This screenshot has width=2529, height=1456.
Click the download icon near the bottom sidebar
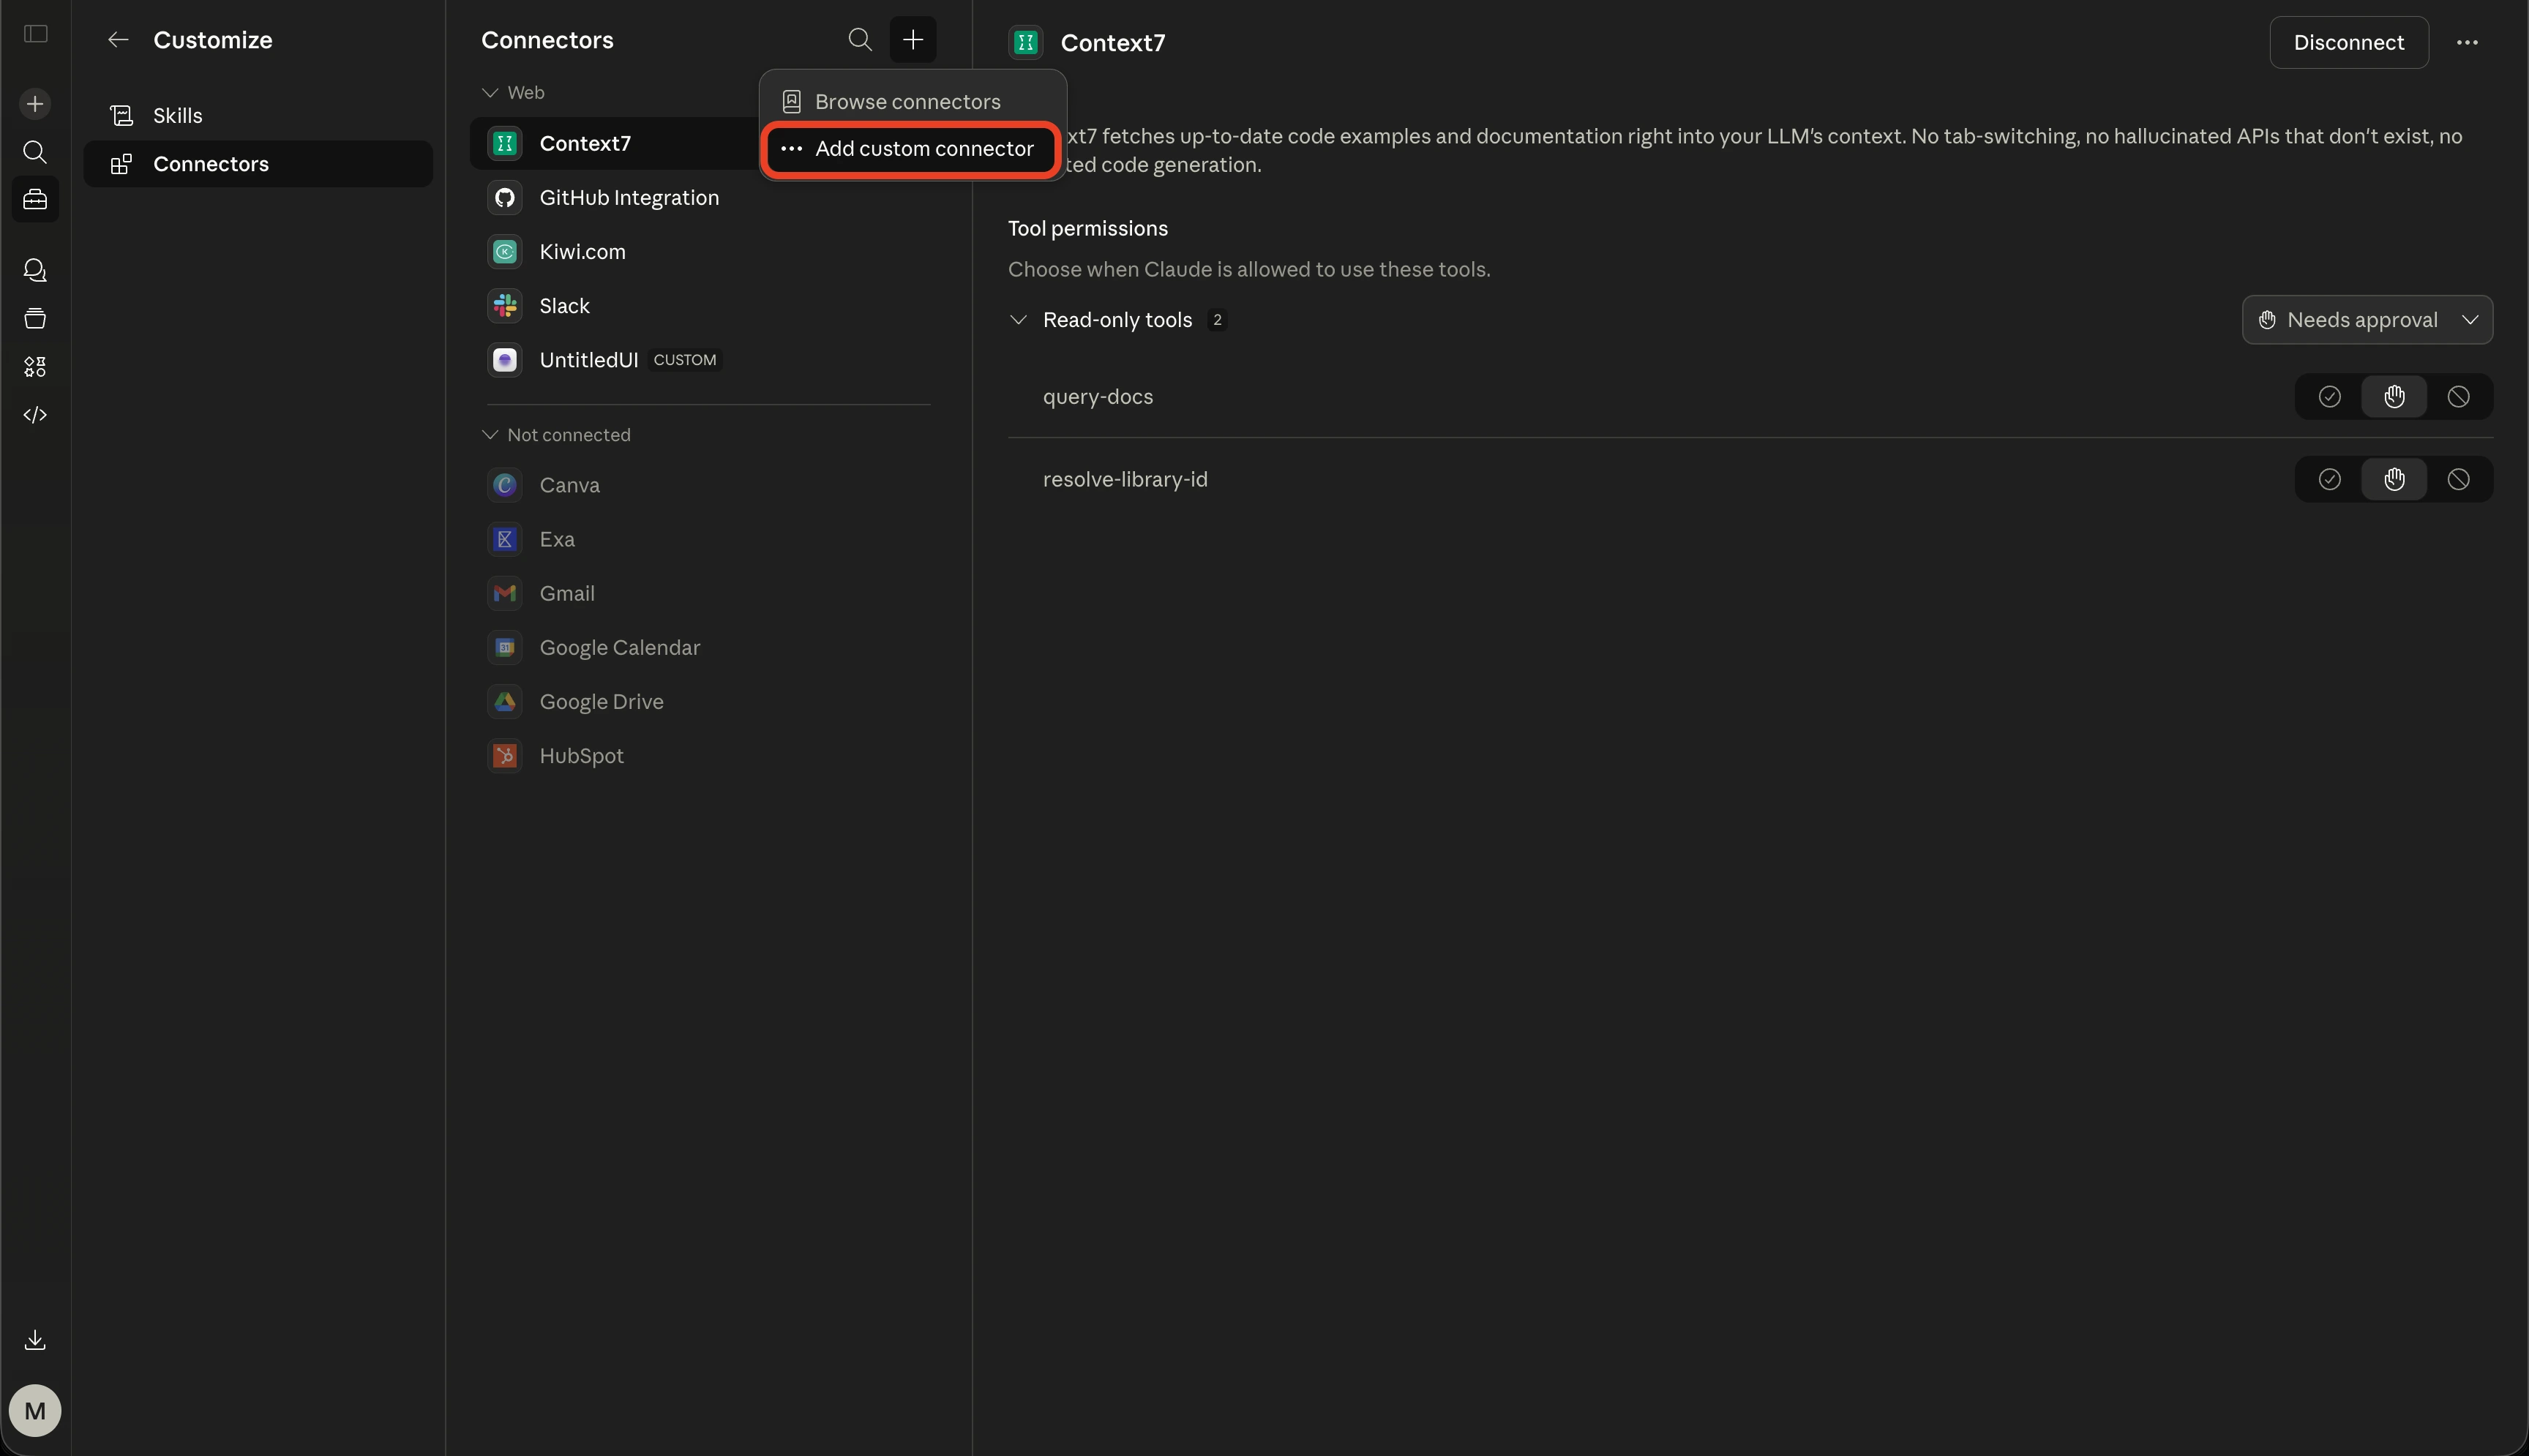[35, 1340]
